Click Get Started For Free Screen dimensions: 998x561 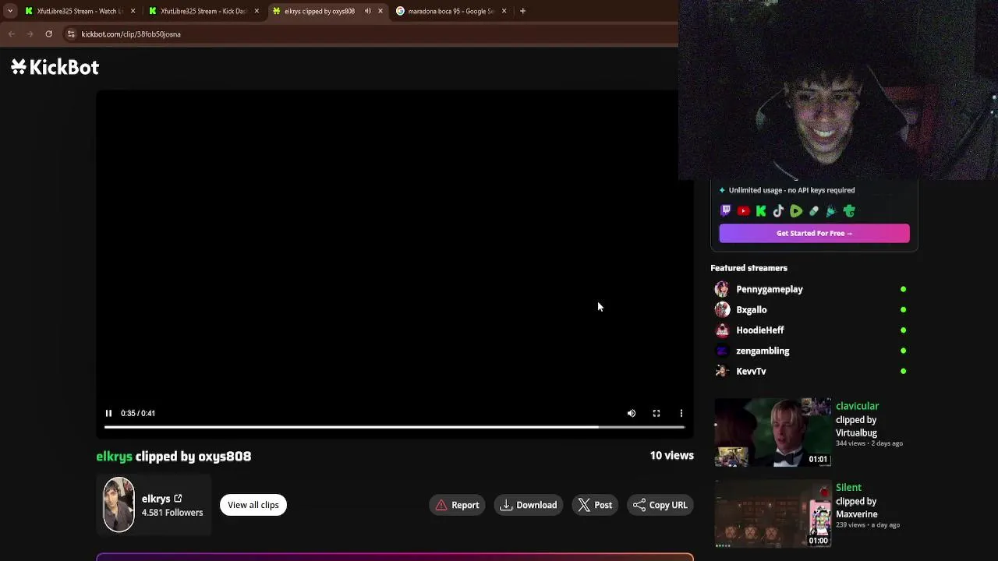[814, 233]
